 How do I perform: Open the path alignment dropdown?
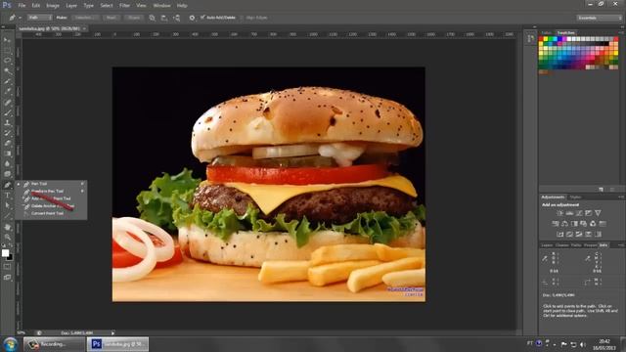[x=164, y=18]
